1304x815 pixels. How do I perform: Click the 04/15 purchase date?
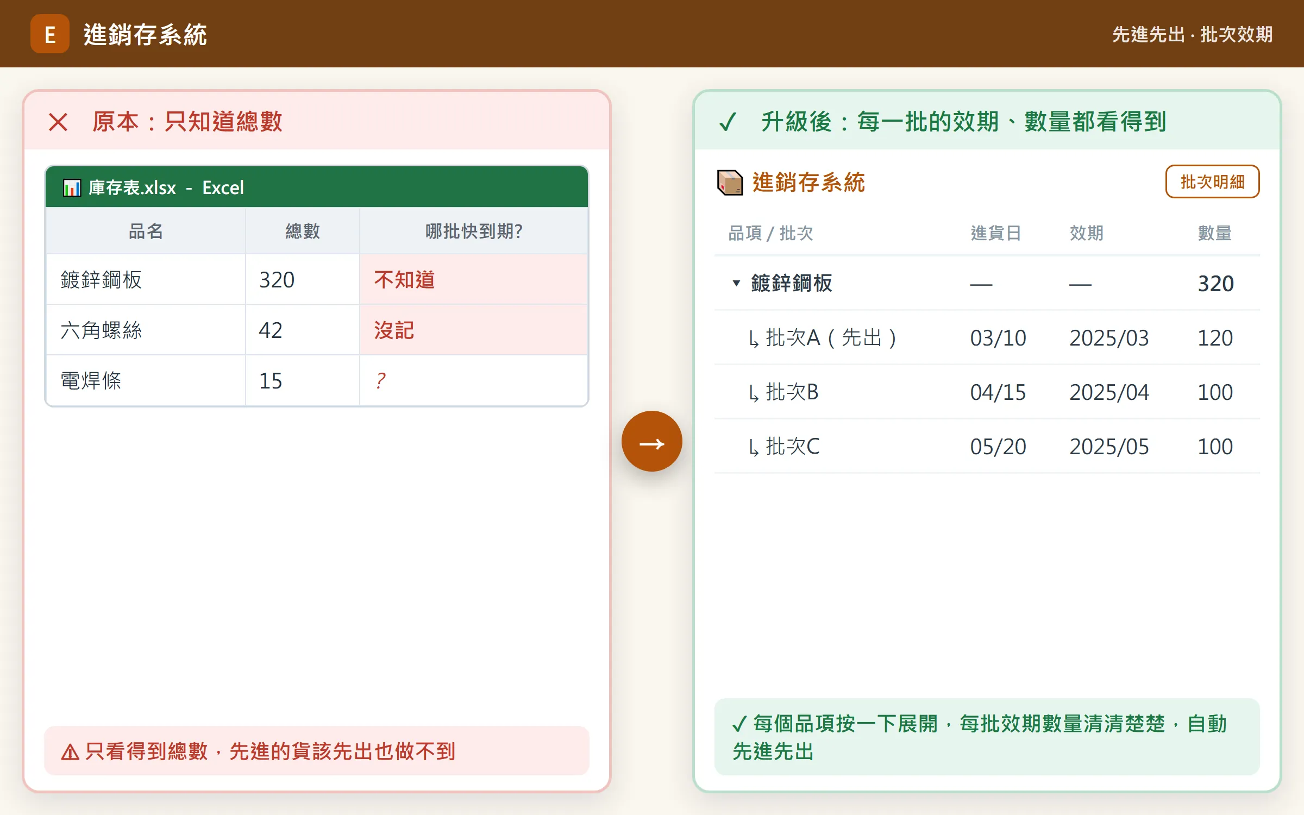point(998,392)
